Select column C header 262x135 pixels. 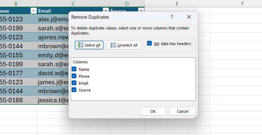73,3
